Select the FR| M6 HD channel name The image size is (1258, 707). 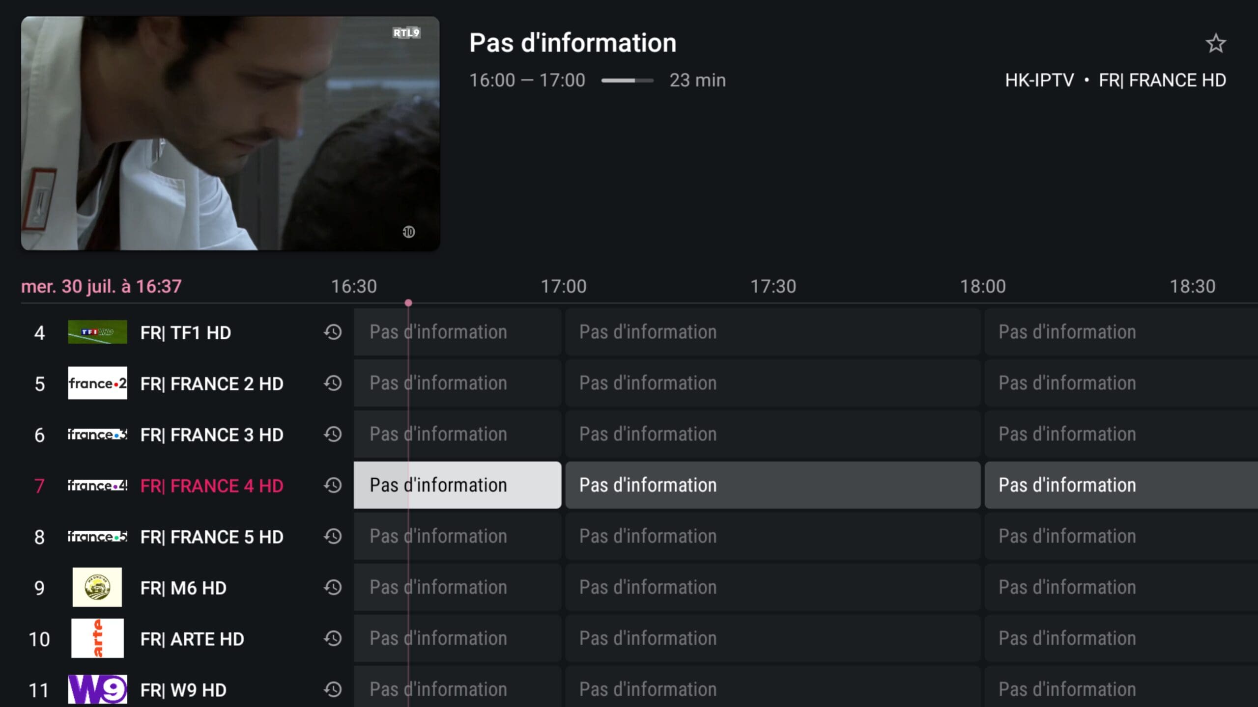pos(183,588)
